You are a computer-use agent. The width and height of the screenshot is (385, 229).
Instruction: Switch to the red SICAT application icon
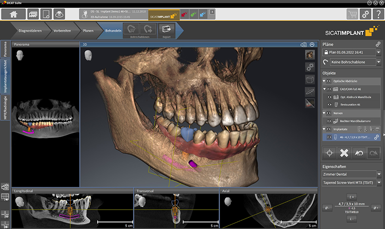184,15
